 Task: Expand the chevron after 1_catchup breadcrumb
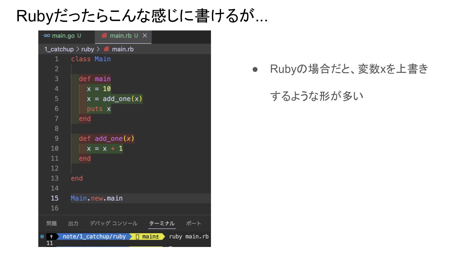[x=78, y=49]
